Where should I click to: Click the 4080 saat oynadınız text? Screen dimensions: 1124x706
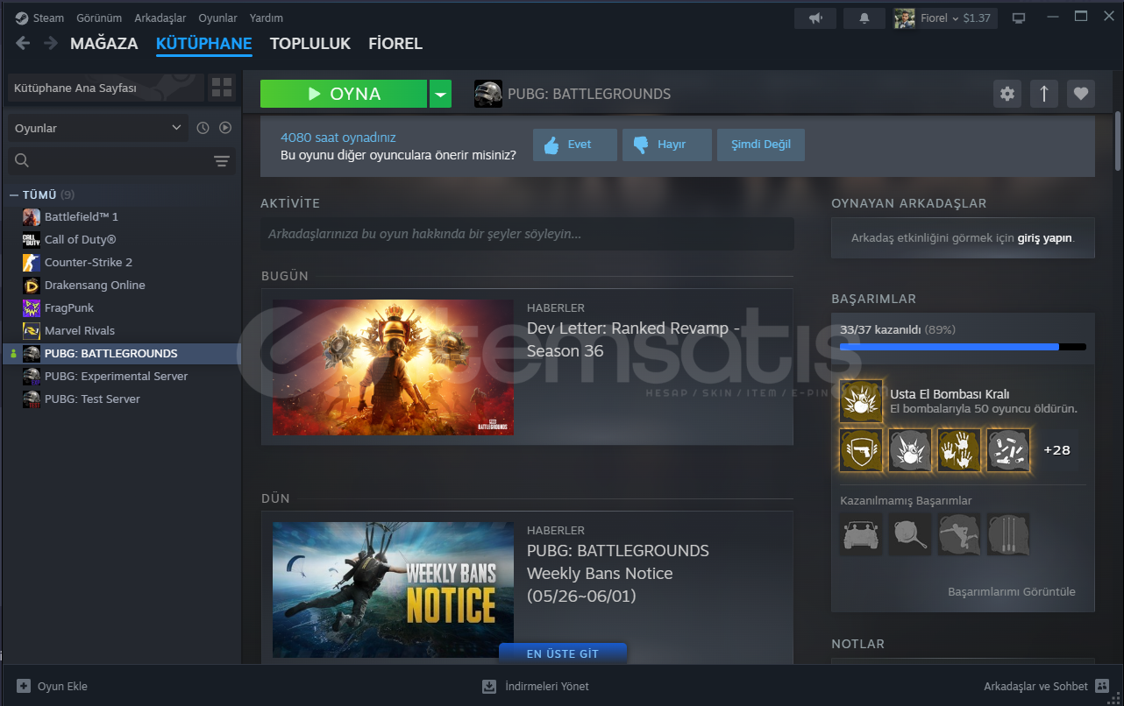click(338, 138)
